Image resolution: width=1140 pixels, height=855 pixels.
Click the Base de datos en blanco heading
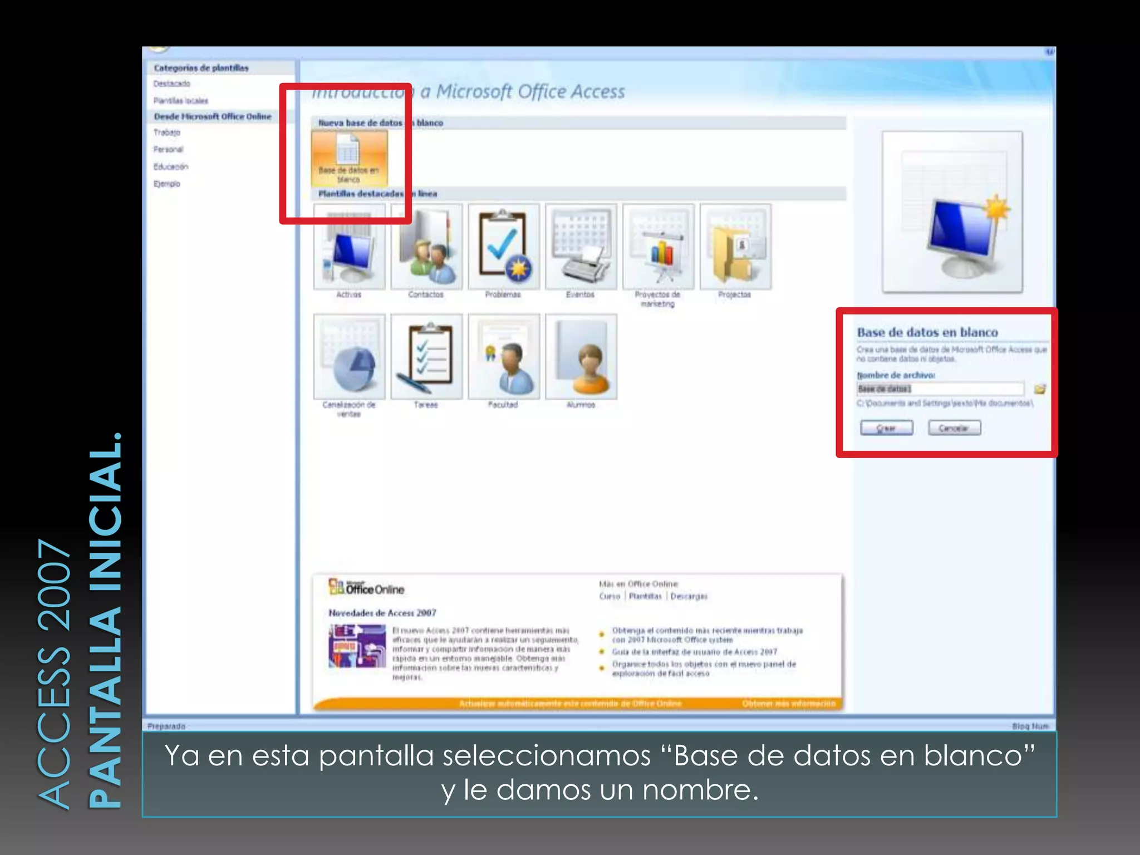tap(927, 332)
